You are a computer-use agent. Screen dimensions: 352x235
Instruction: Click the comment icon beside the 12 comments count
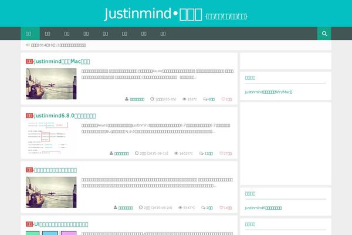point(201,153)
